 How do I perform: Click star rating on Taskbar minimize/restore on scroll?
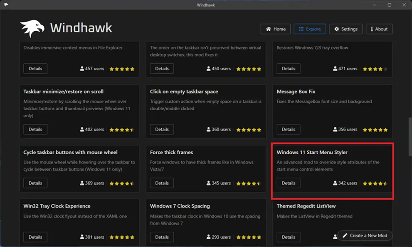pyautogui.click(x=122, y=130)
